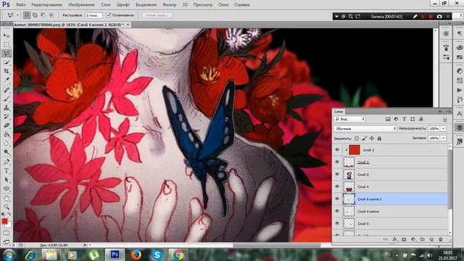Select the Pen tool
This screenshot has width=464, height=261.
click(x=7, y=162)
